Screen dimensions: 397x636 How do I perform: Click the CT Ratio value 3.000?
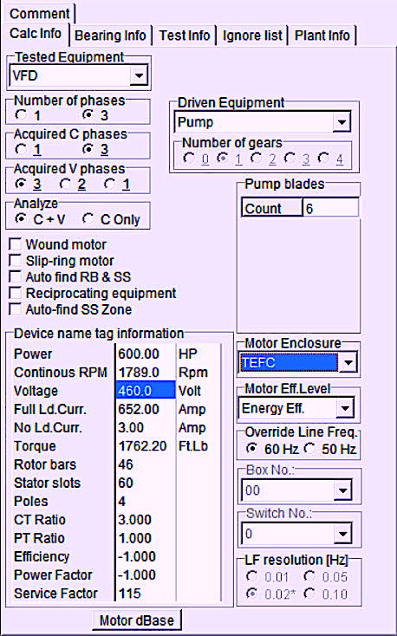pos(146,520)
